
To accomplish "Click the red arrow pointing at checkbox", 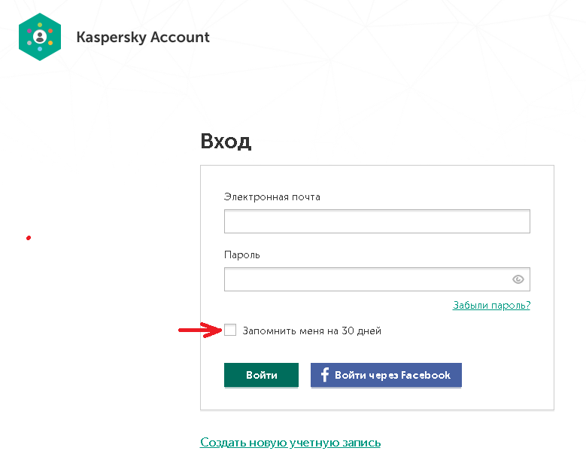I will pos(199,330).
